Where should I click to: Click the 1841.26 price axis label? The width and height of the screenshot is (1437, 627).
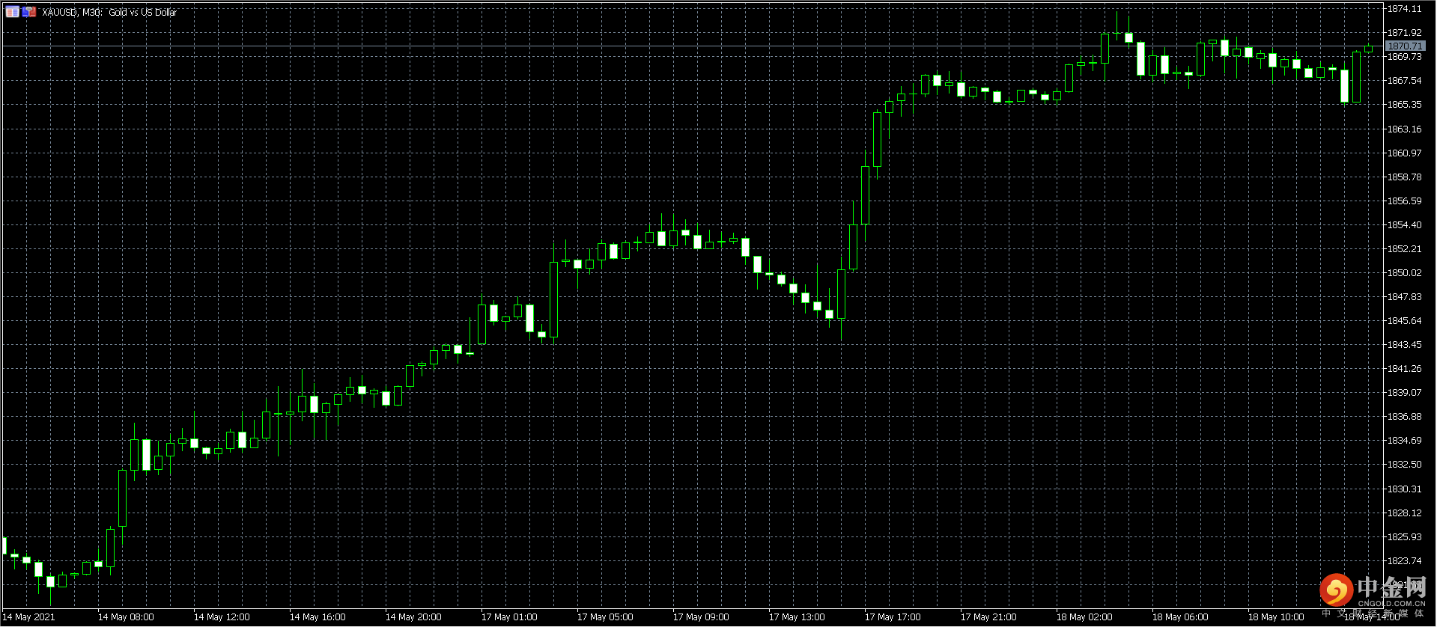(x=1405, y=369)
